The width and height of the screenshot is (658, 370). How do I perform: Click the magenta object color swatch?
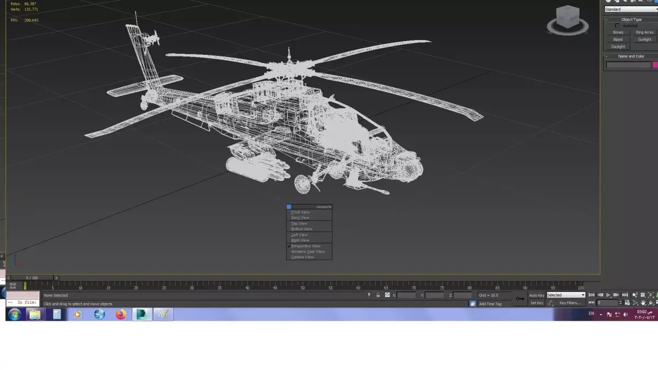(x=655, y=65)
